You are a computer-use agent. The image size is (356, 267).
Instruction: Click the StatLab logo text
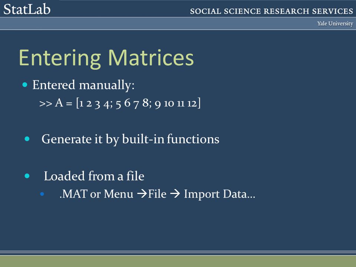(x=27, y=9)
